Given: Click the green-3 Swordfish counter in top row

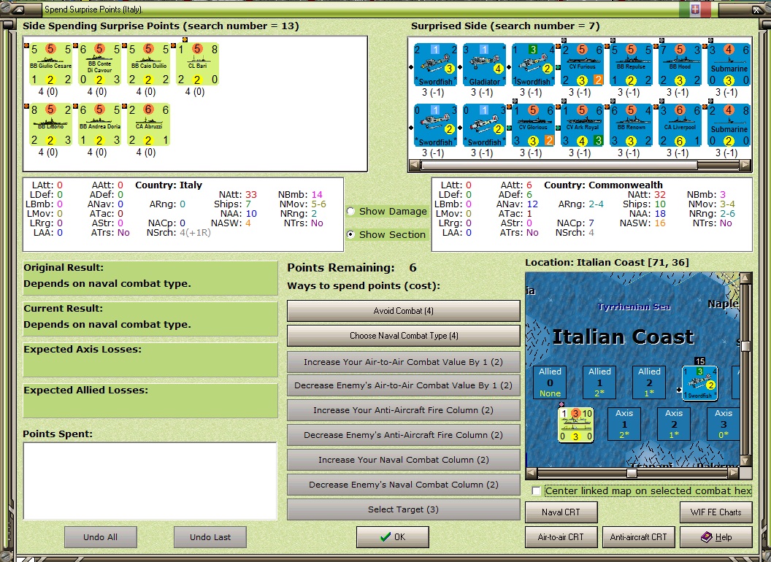Looking at the screenshot, I should click(x=533, y=64).
